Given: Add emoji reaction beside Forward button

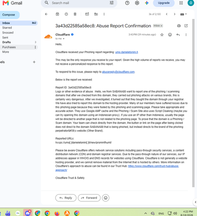Looking at the screenshot, I should [106, 198].
